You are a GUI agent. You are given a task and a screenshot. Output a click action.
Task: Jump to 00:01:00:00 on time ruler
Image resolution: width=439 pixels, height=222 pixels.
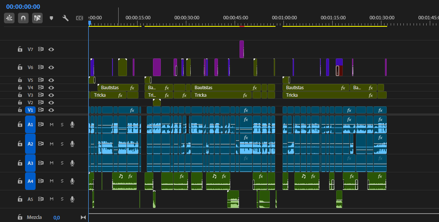pyautogui.click(x=284, y=18)
